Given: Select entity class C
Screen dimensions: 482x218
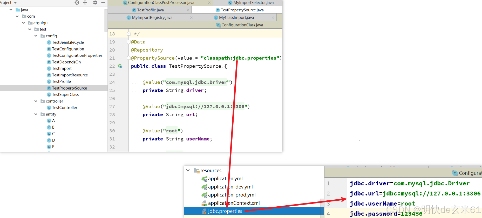Looking at the screenshot, I should (51, 134).
